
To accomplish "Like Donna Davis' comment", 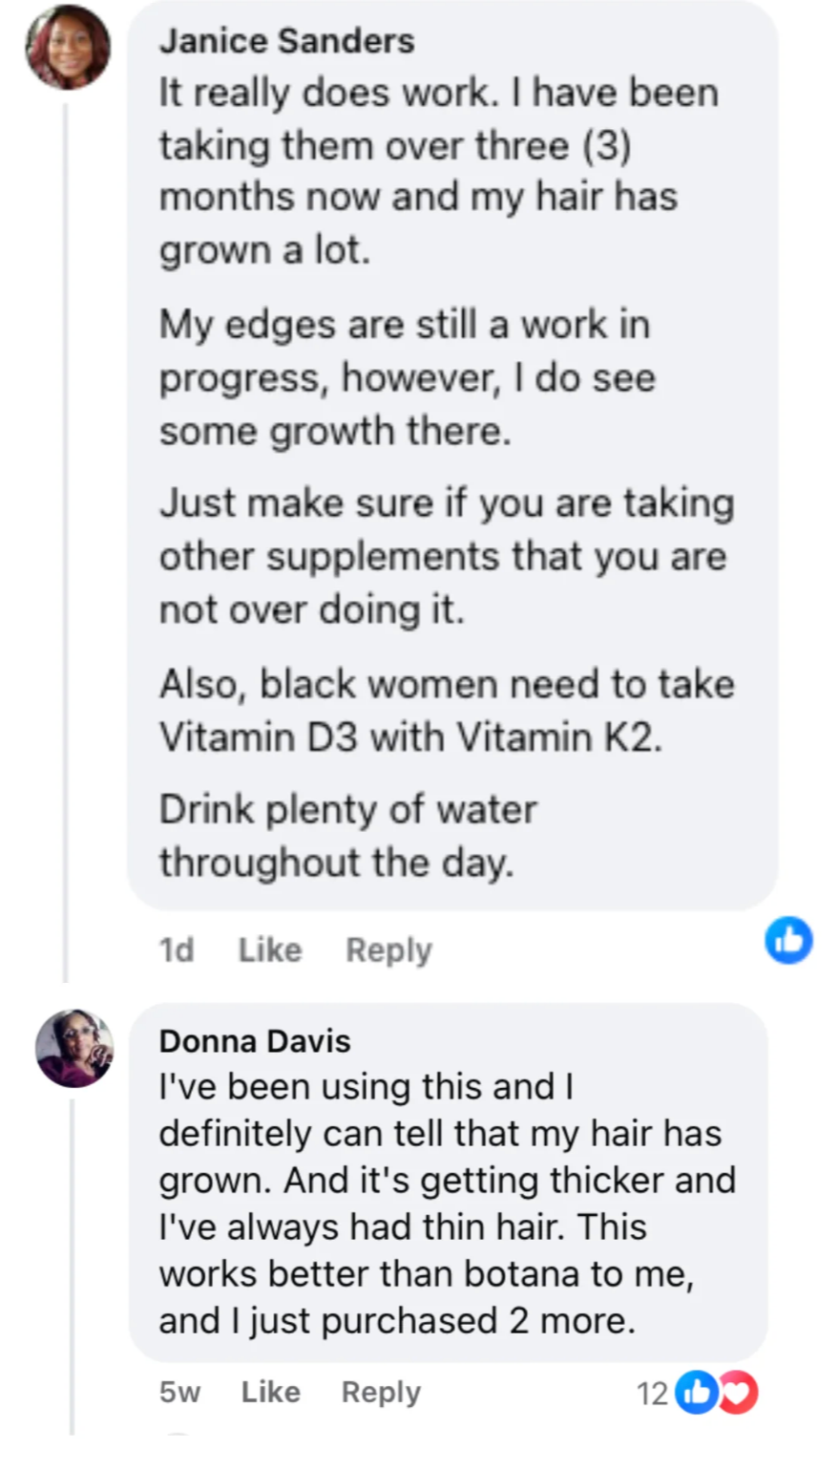I will [270, 1392].
